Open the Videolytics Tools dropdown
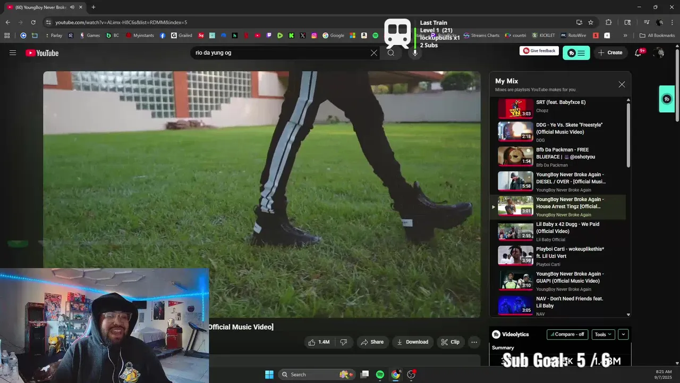Image resolution: width=680 pixels, height=383 pixels. click(603, 335)
